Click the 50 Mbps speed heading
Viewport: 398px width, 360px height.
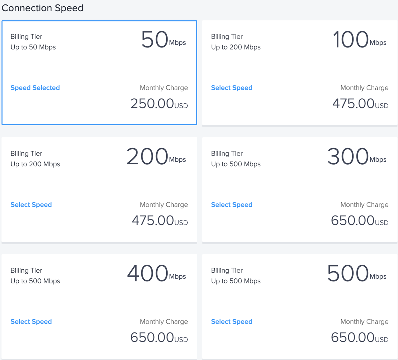[164, 39]
